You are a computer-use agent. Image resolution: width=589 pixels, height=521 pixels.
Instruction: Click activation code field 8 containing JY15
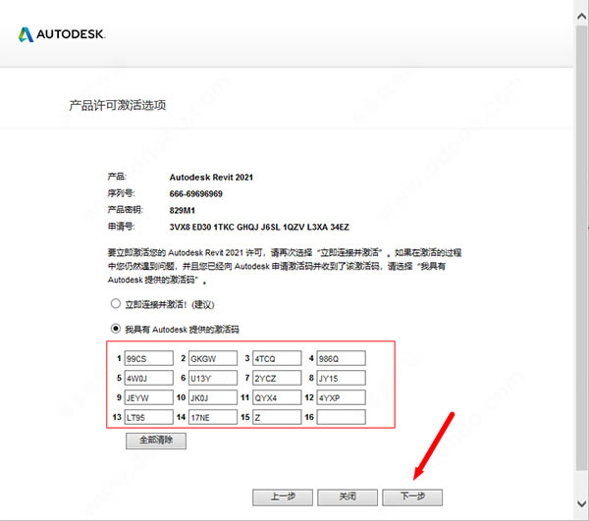(x=341, y=378)
